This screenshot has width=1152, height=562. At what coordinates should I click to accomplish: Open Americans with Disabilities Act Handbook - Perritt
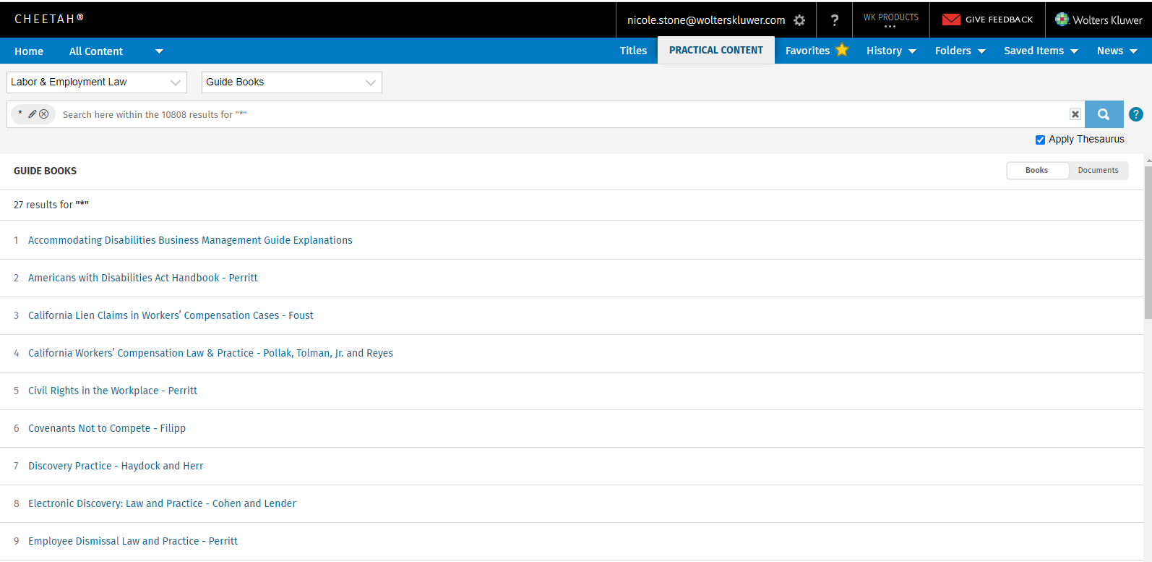coord(142,278)
